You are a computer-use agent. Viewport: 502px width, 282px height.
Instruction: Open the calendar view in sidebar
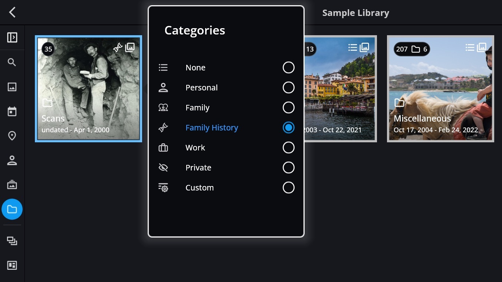(x=12, y=112)
